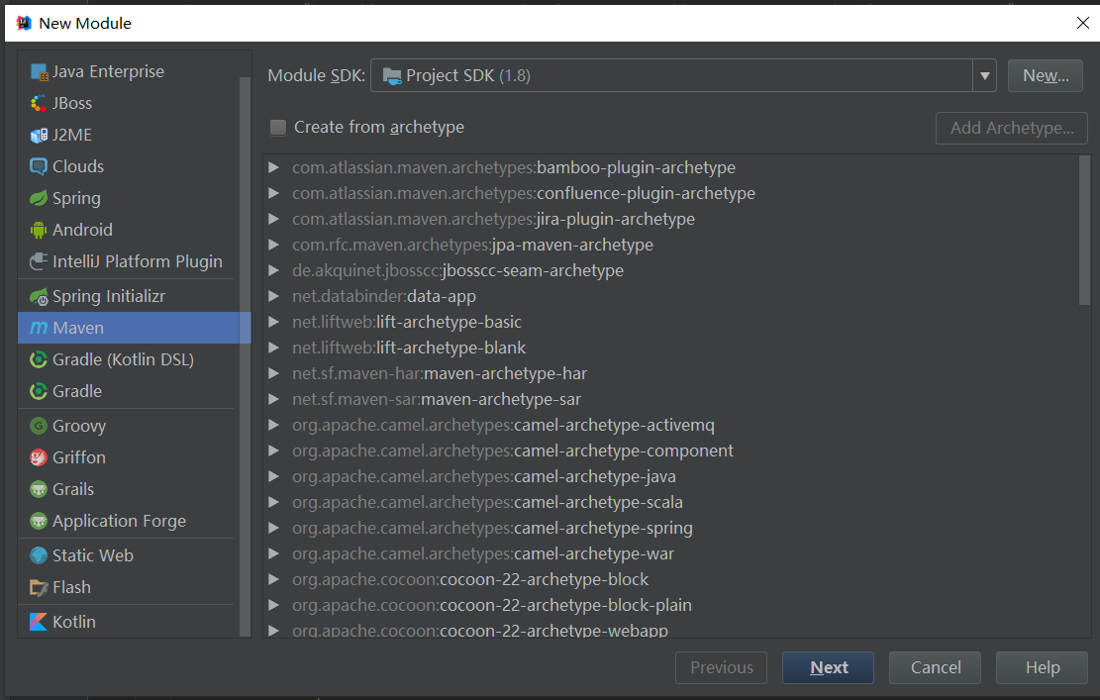
Task: Click the Add Archetype button
Action: tap(1011, 128)
